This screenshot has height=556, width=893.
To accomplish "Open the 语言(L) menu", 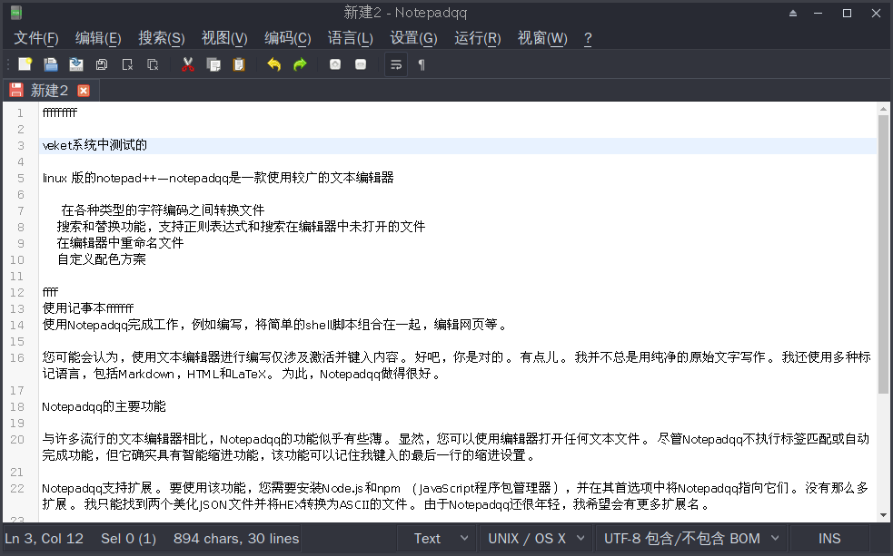I will pyautogui.click(x=351, y=38).
